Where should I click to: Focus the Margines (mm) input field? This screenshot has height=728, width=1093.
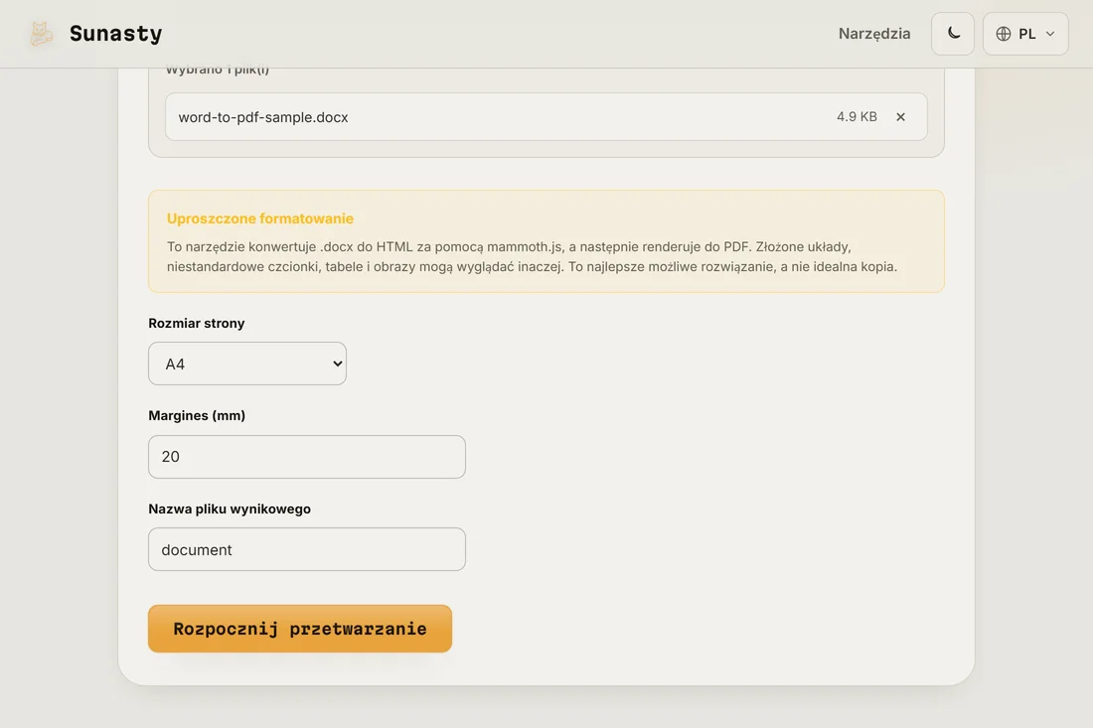coord(307,457)
